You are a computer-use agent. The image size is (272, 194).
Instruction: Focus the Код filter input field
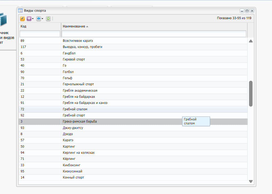tap(40, 34)
